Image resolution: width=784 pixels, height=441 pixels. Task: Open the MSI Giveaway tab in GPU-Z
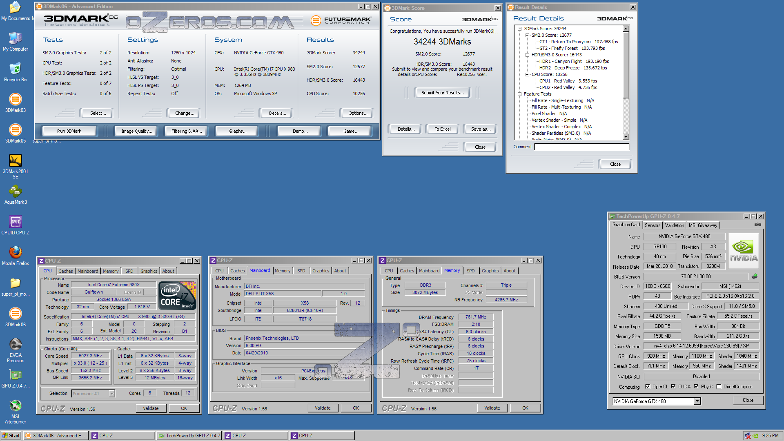coord(703,225)
